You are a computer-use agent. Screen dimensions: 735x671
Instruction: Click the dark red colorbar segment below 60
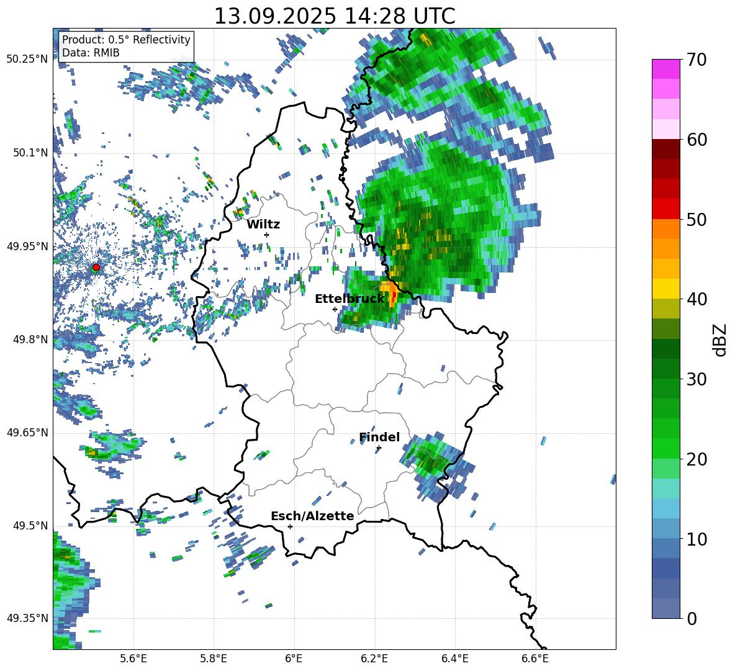click(665, 149)
